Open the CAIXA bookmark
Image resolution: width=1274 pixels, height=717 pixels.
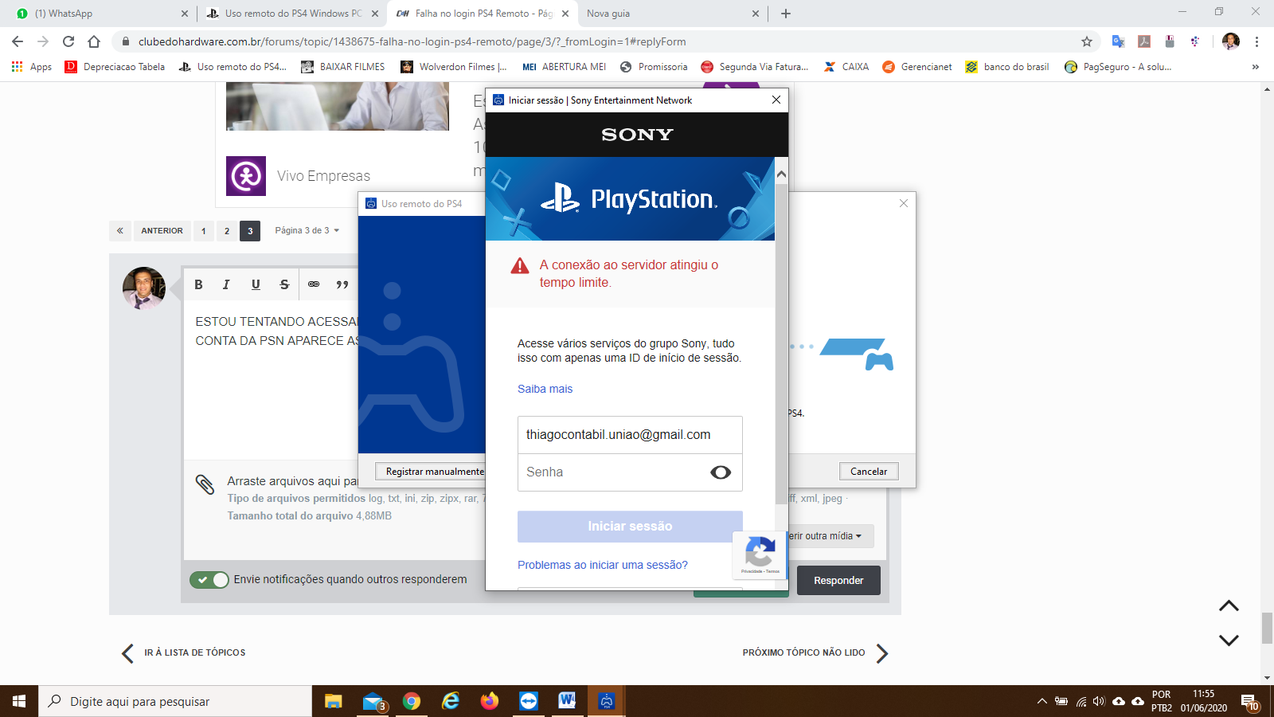coord(847,67)
